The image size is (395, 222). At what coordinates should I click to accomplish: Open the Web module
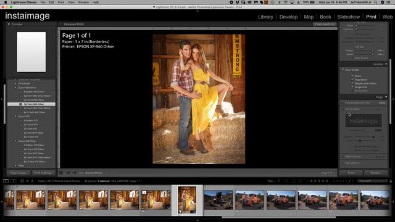coord(388,17)
